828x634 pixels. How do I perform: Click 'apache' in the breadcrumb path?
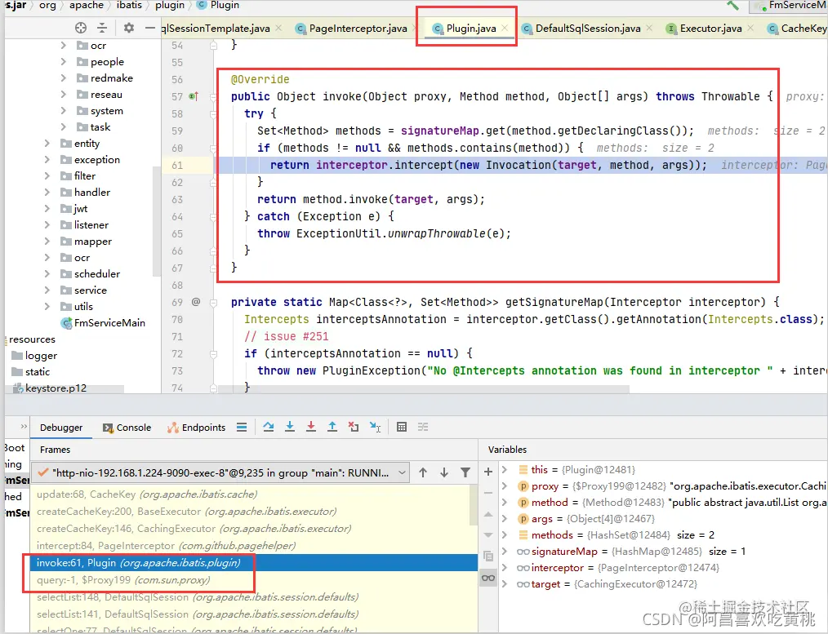(x=87, y=5)
